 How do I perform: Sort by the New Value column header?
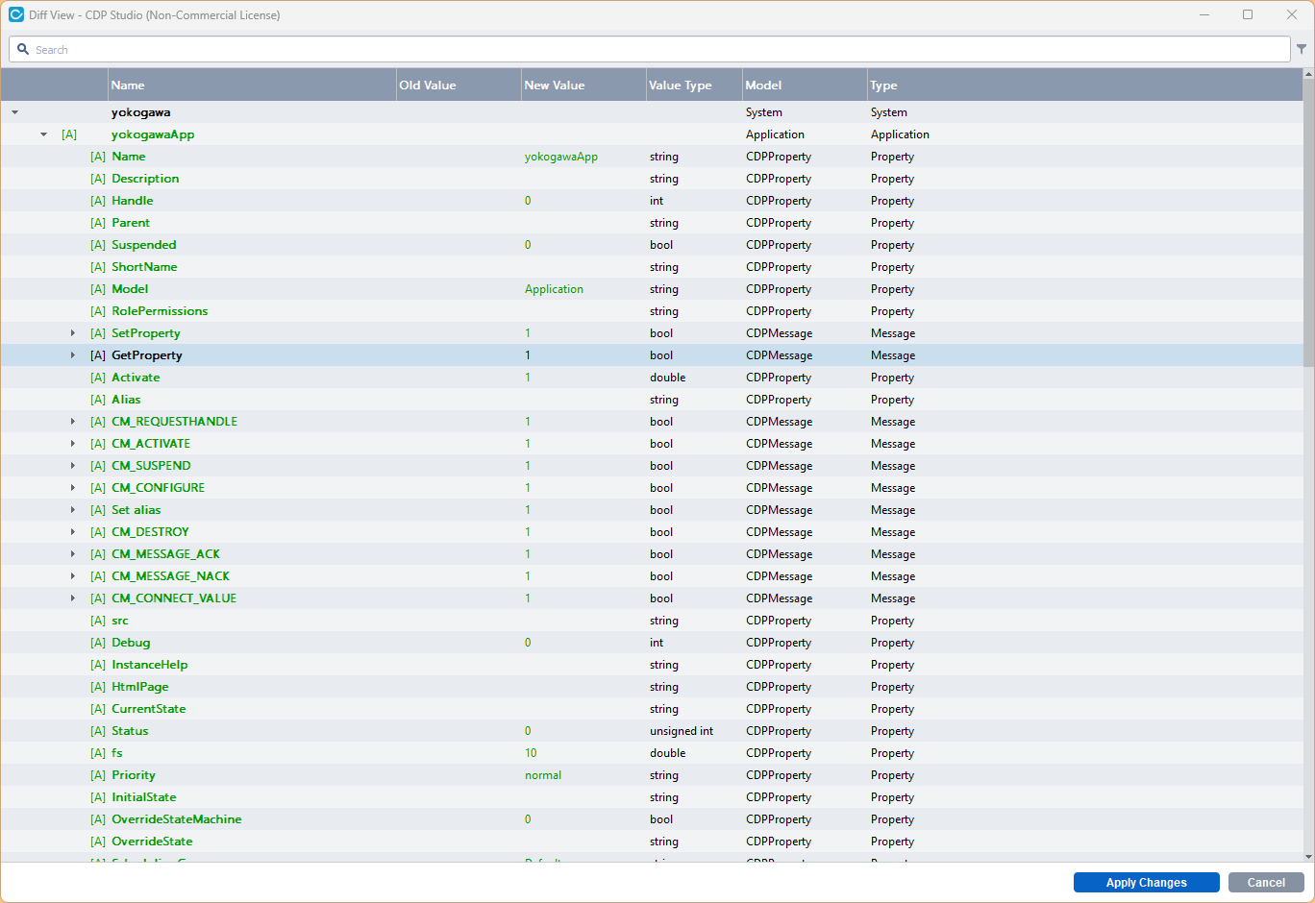[583, 85]
